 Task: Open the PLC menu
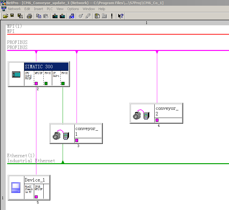click(x=50, y=9)
